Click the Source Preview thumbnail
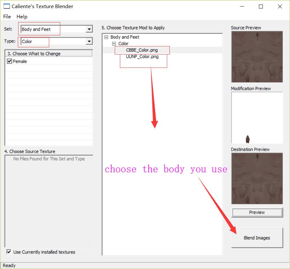290x269 pixels. tap(257, 57)
